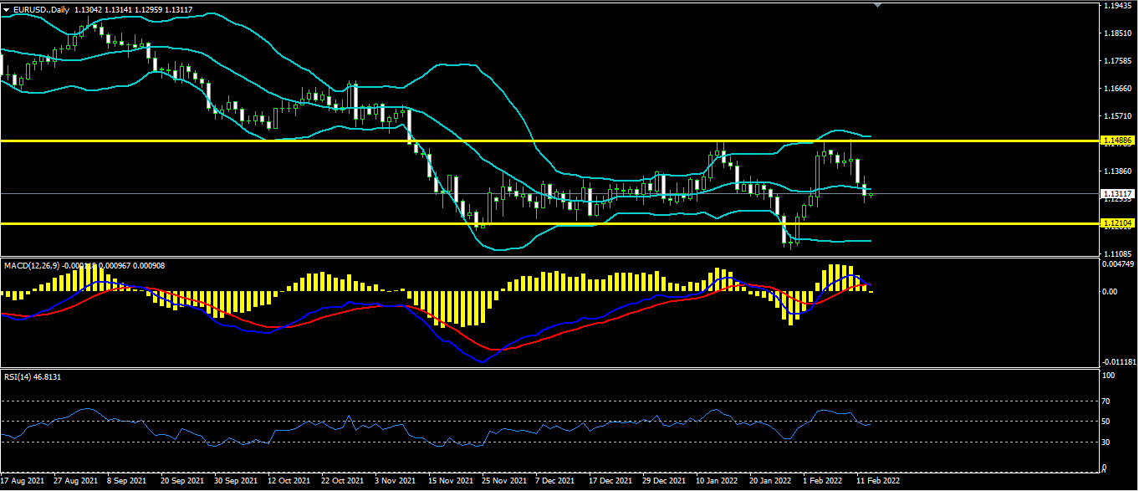Click the EURUSD.,Daily chart title text
Image resolution: width=1139 pixels, height=491 pixels.
42,9
